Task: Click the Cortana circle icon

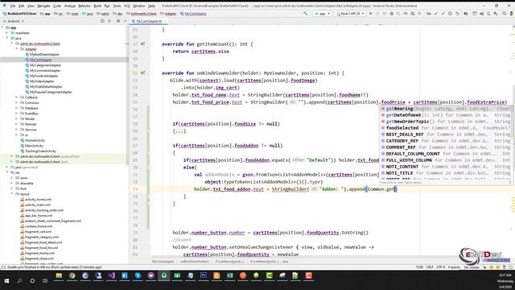Action: point(32,281)
